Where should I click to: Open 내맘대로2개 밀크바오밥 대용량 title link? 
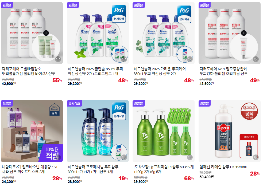pos(30,169)
